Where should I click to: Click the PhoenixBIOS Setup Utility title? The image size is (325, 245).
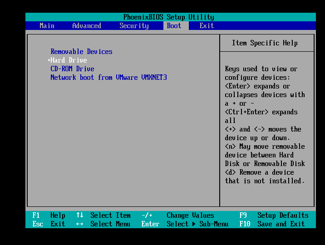pyautogui.click(x=168, y=17)
